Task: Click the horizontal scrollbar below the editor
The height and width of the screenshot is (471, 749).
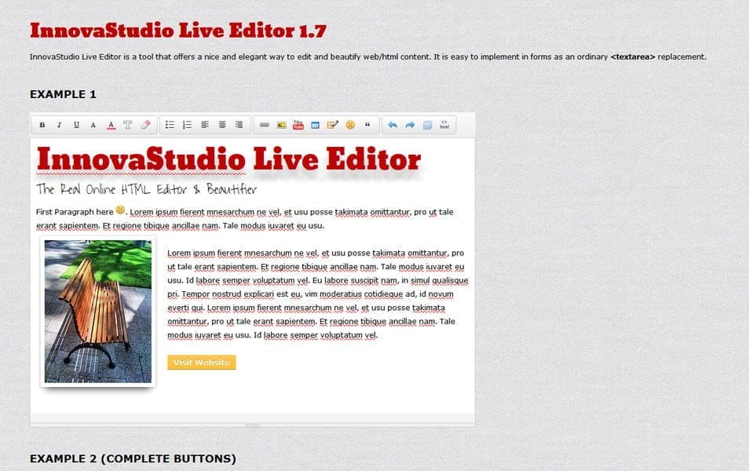Action: 253,424
